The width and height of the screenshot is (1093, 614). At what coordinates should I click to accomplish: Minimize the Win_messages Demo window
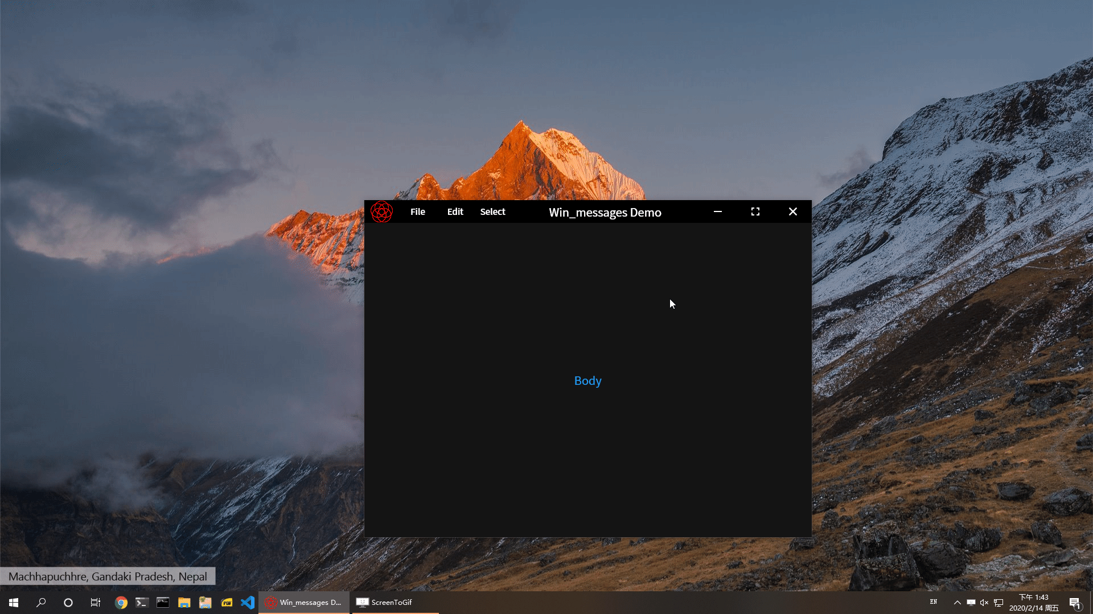point(717,211)
